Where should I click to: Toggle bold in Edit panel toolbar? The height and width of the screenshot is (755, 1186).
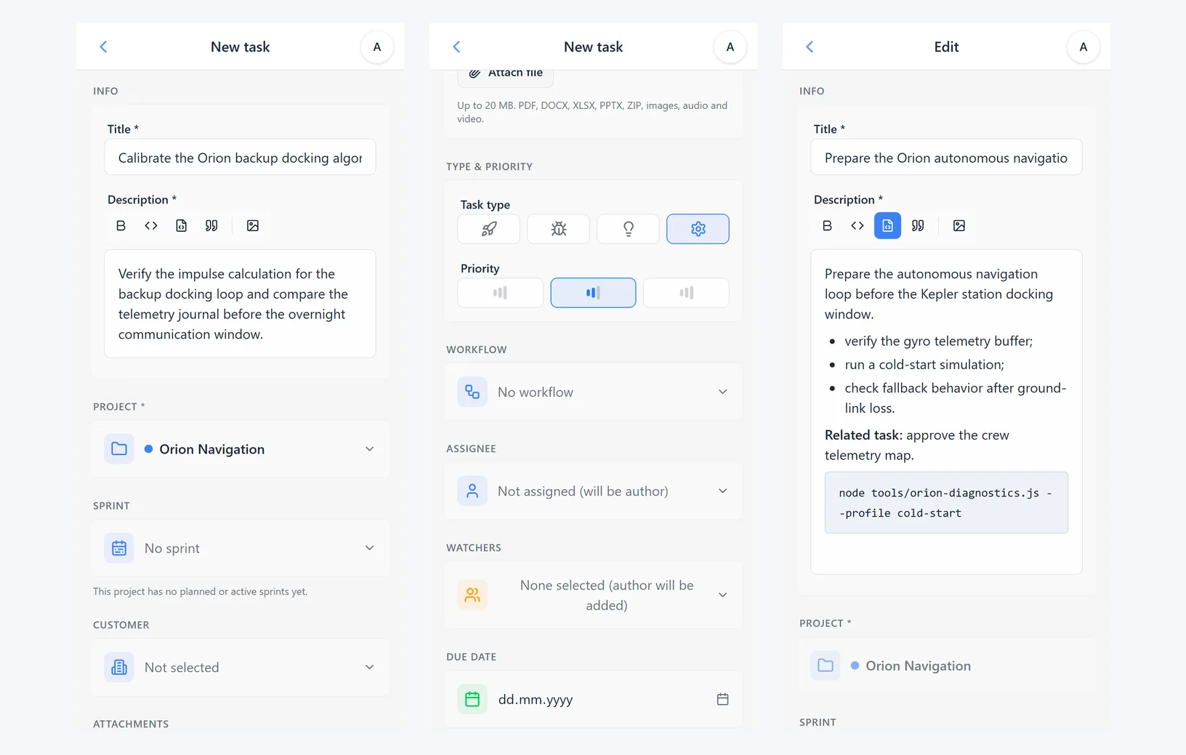pos(827,226)
